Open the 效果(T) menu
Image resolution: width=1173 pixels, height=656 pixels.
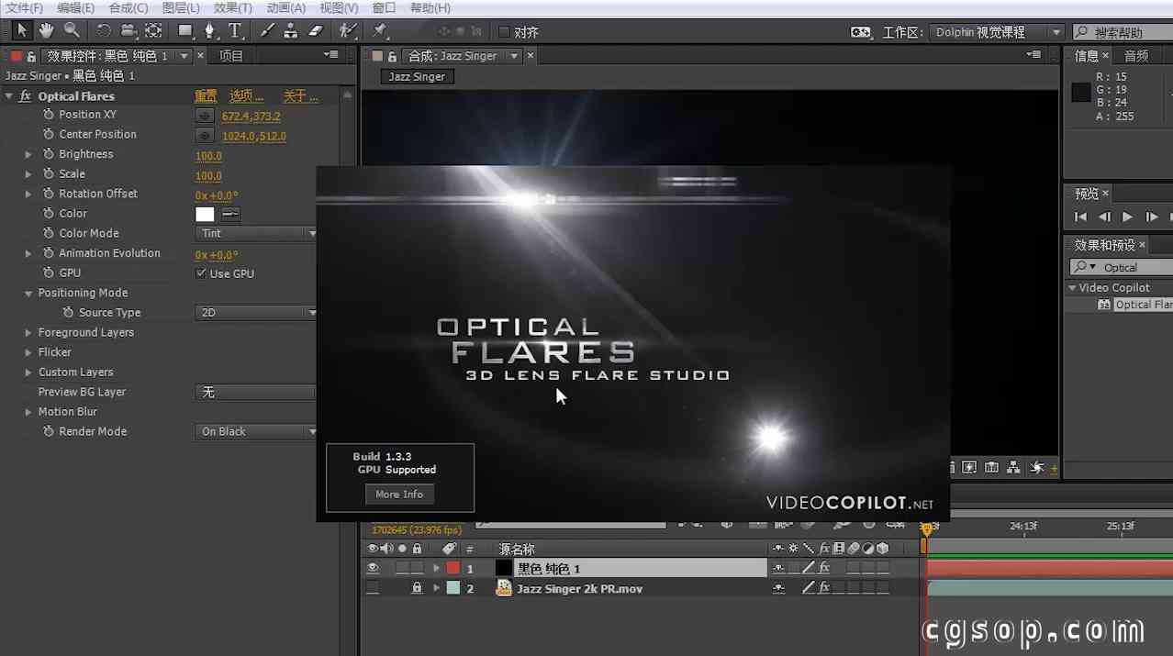click(x=232, y=8)
